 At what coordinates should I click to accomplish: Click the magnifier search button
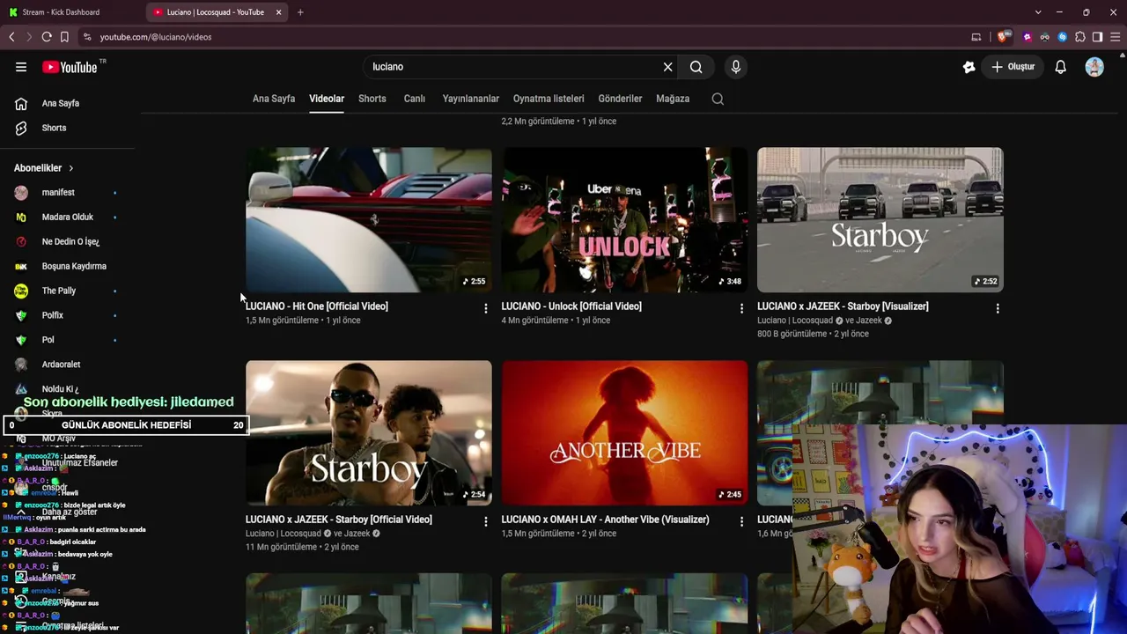[x=696, y=67]
